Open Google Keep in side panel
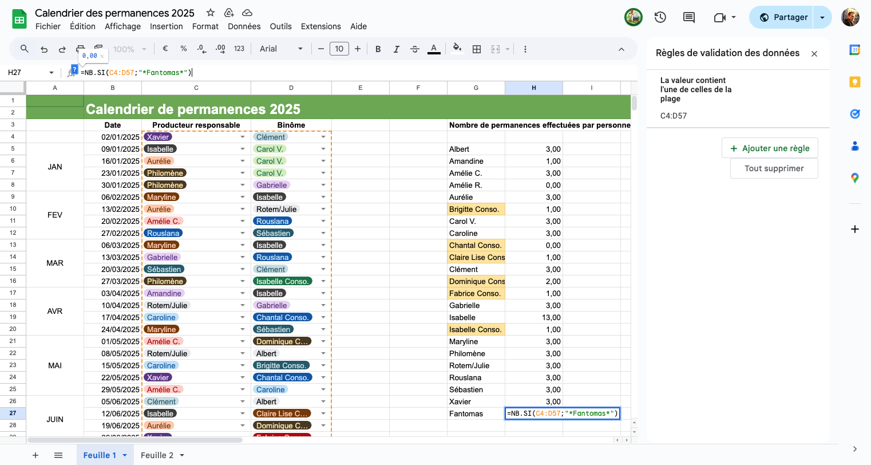Screen dimensions: 871x465 pos(855,82)
